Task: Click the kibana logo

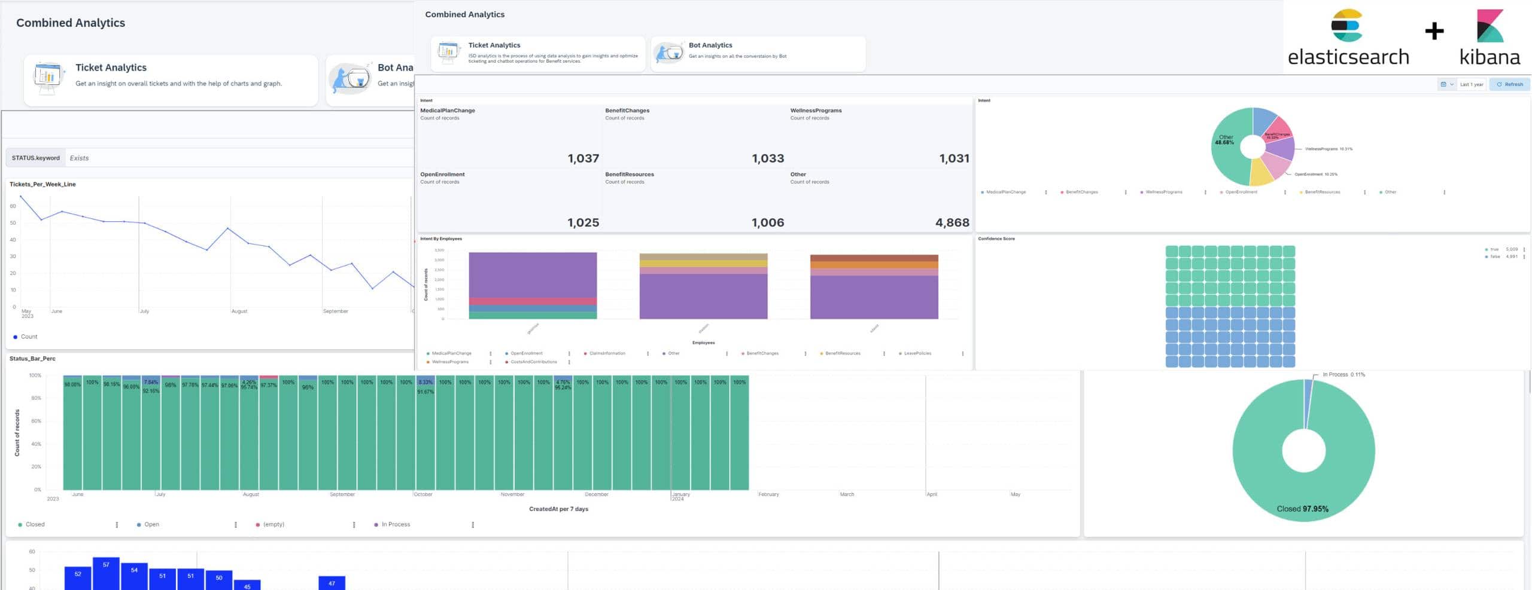Action: (x=1490, y=37)
